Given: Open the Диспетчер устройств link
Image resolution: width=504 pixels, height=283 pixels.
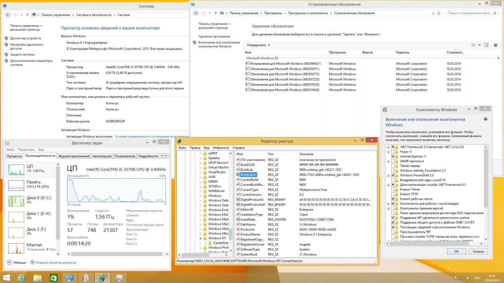Looking at the screenshot, I should [x=26, y=38].
